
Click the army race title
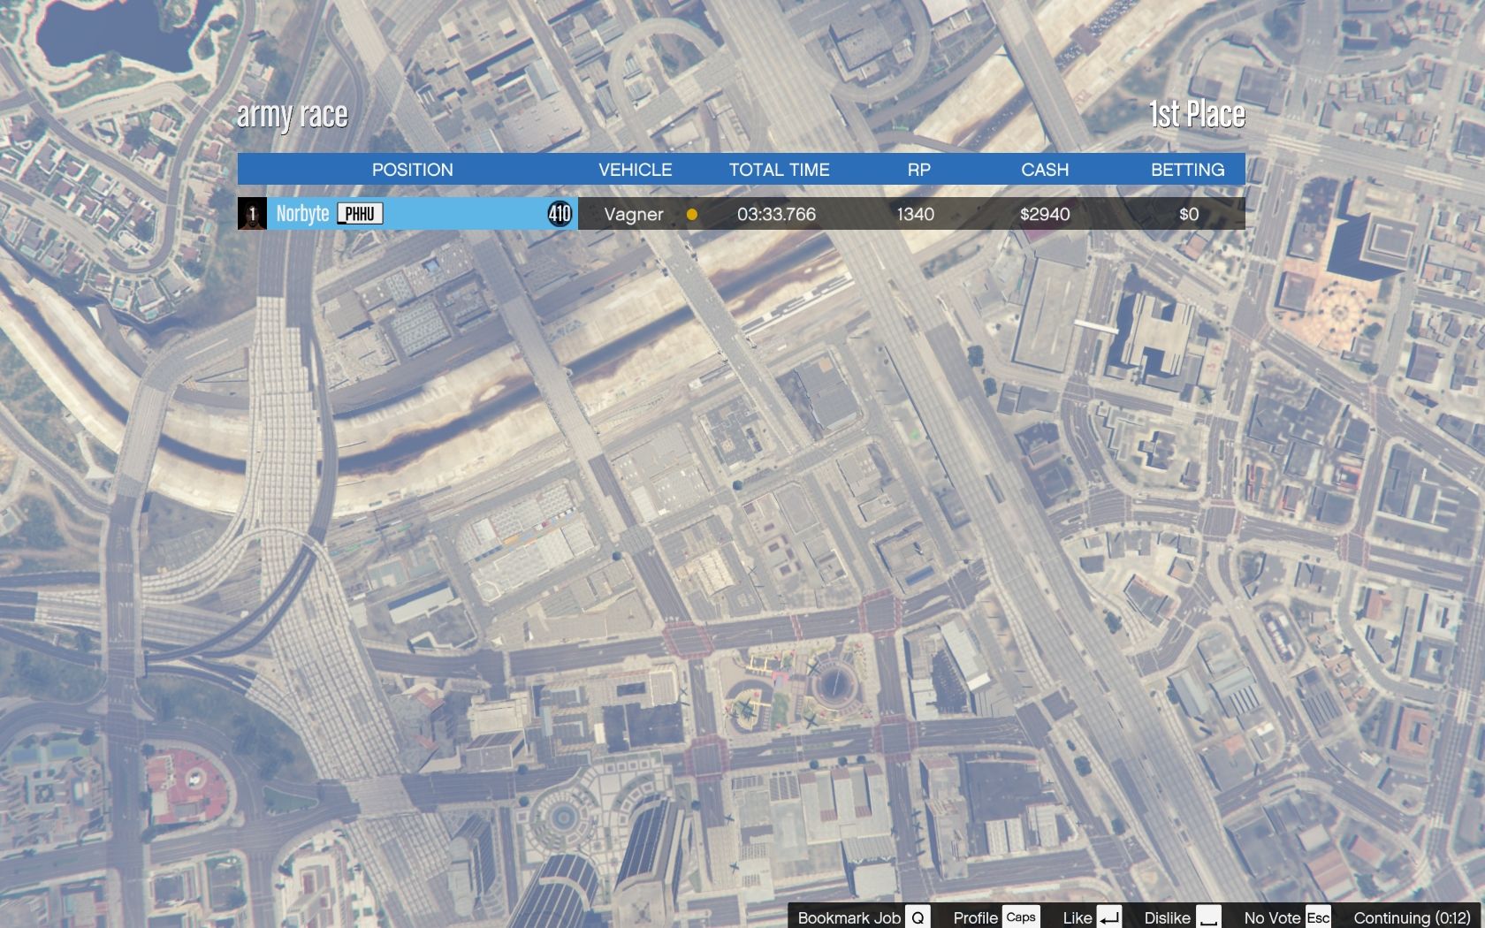tap(293, 116)
